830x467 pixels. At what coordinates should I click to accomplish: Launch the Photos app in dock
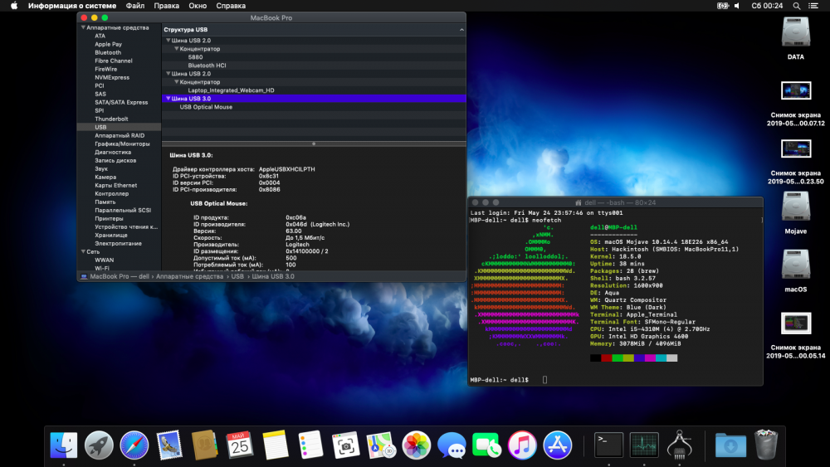pos(416,445)
